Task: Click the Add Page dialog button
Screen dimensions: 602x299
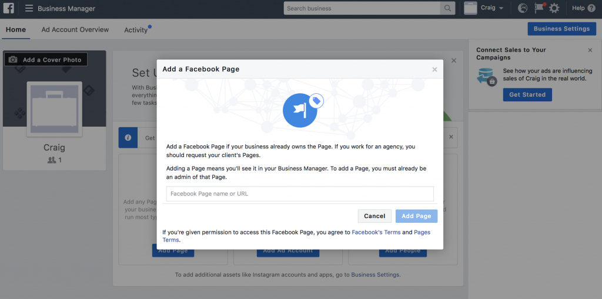Action: (x=417, y=216)
